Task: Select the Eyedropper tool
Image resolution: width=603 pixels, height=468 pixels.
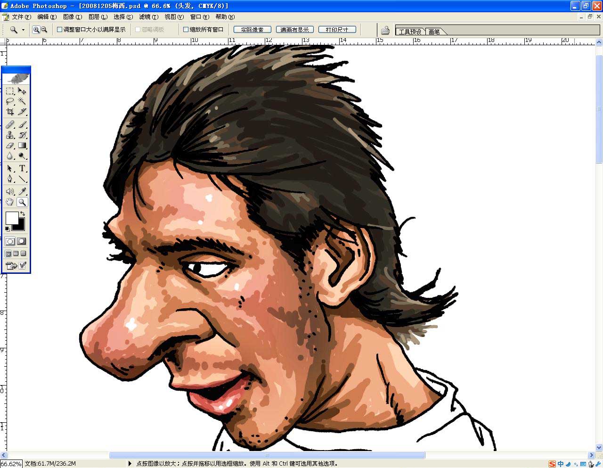Action: [22, 191]
